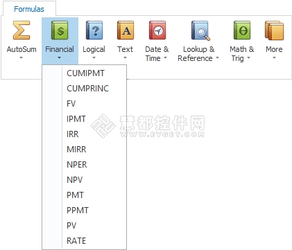Expand the AutoSum dropdown arrow
This screenshot has height=250, width=292.
tap(21, 57)
